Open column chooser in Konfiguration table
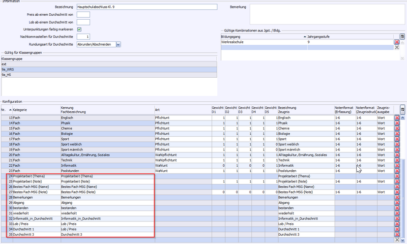The image size is (407, 244). coord(403,109)
